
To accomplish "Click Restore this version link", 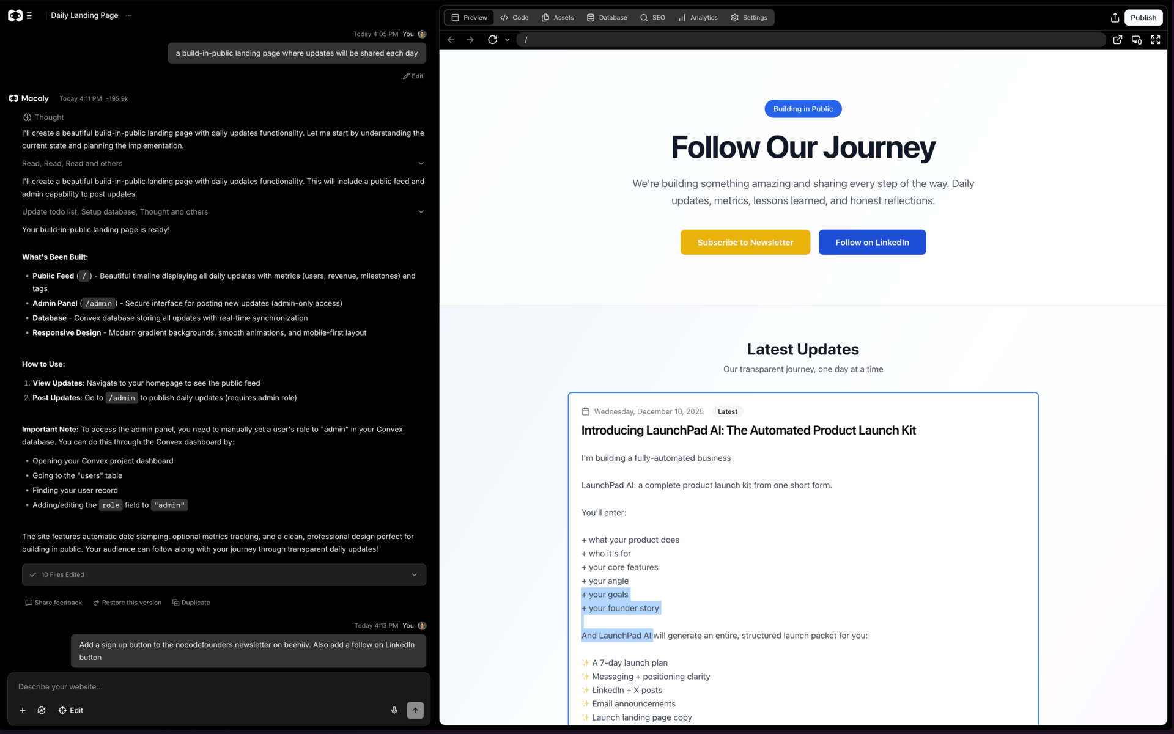I will (x=127, y=603).
